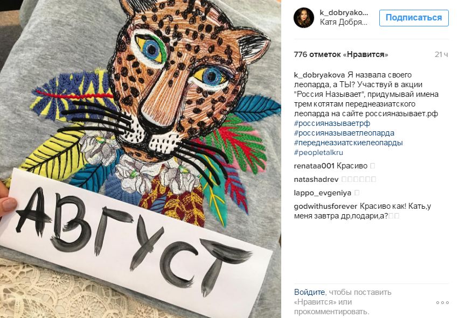Click the 21 ч timestamp

441,55
